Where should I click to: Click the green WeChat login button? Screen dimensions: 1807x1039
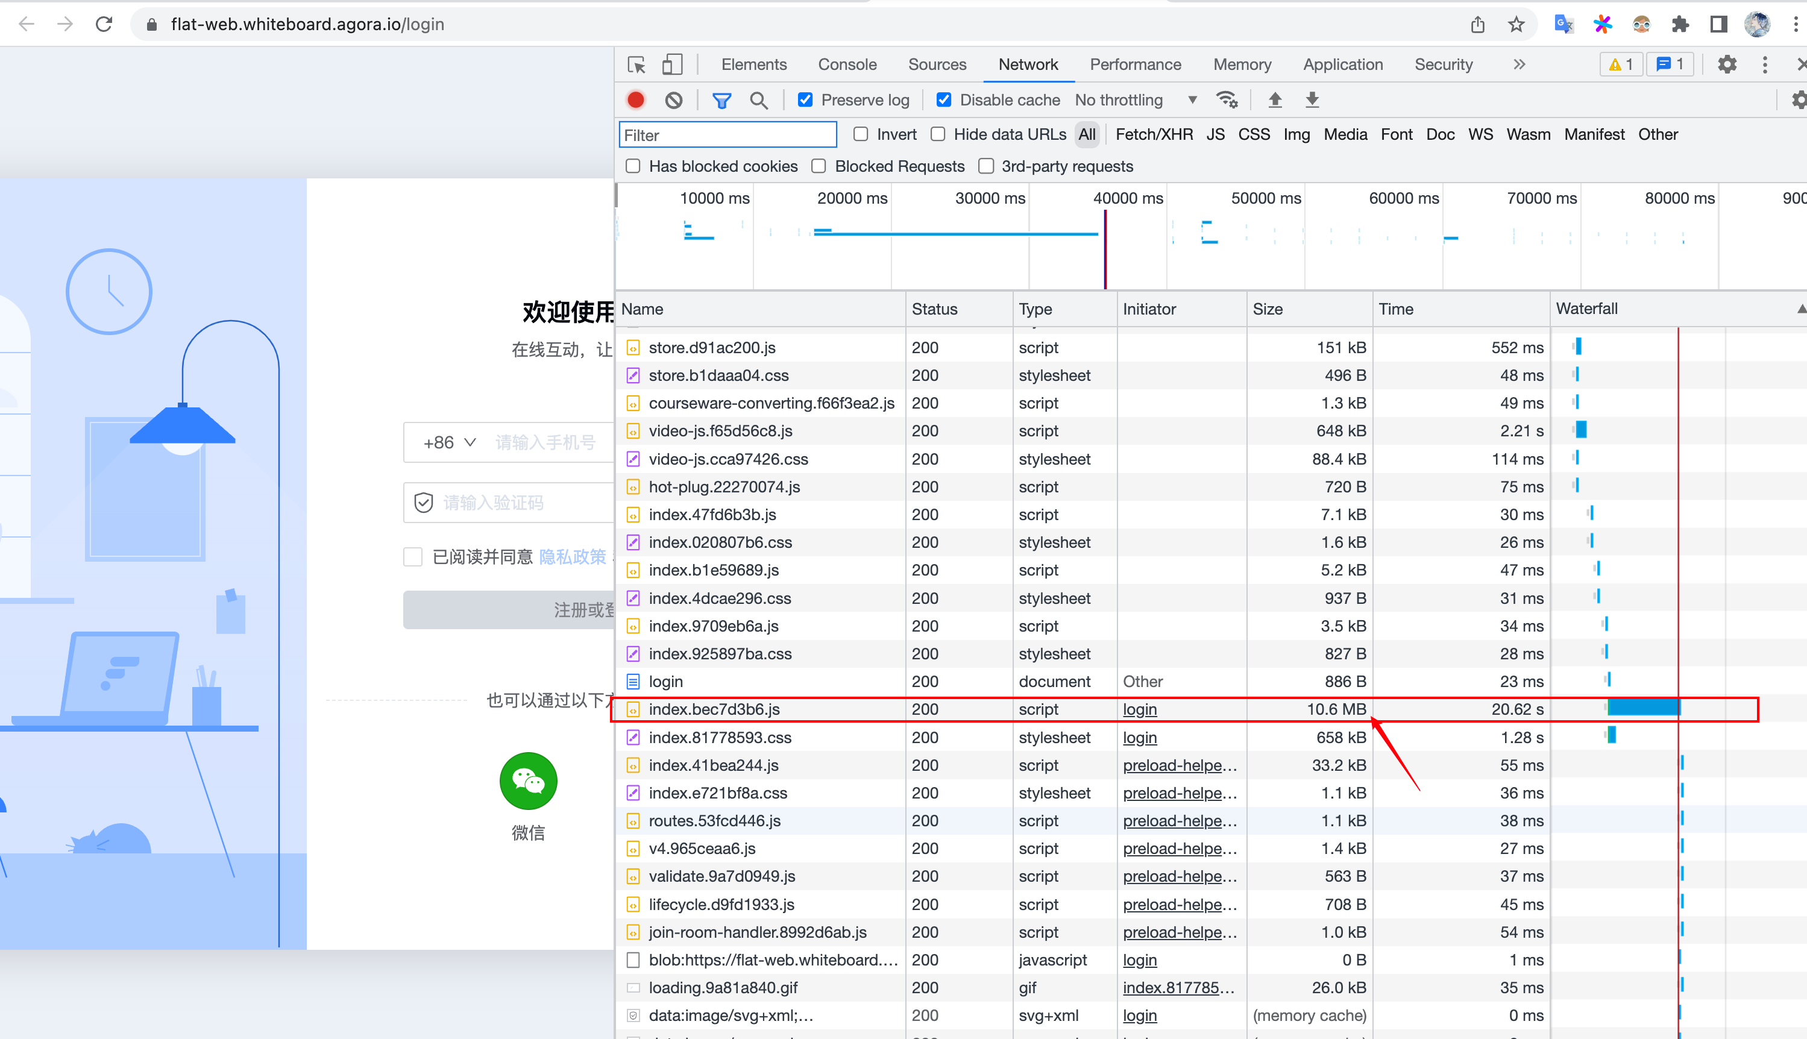pyautogui.click(x=528, y=782)
